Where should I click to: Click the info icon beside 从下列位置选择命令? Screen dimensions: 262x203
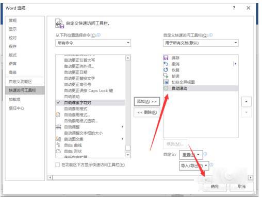point(99,35)
